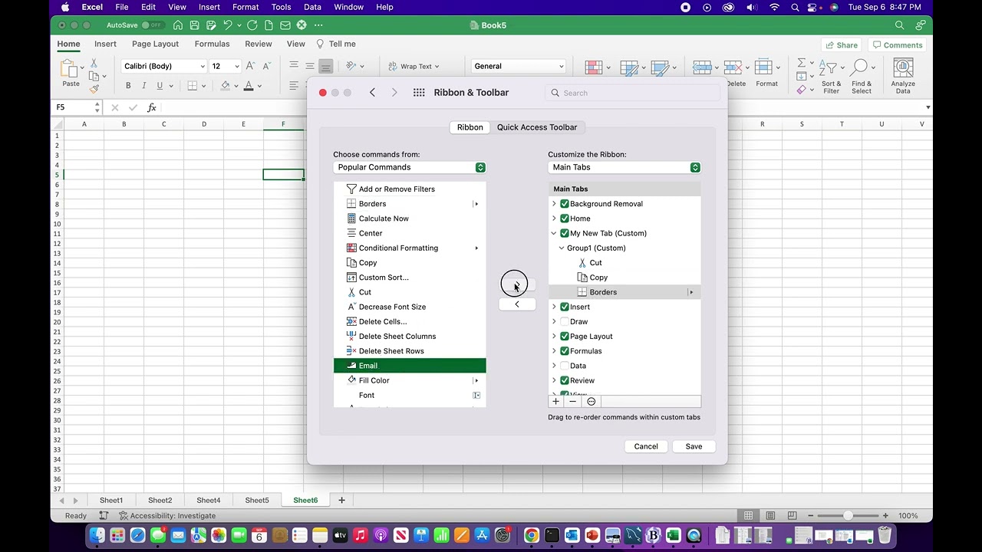Add a new sheet with plus button
This screenshot has width=982, height=552.
tap(341, 501)
